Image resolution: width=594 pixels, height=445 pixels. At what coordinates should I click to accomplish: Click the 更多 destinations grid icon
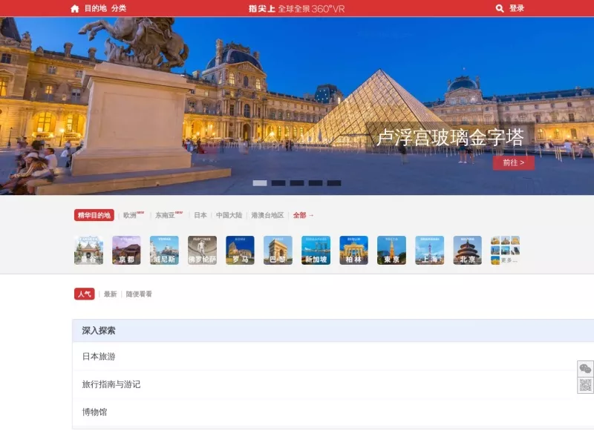click(506, 250)
